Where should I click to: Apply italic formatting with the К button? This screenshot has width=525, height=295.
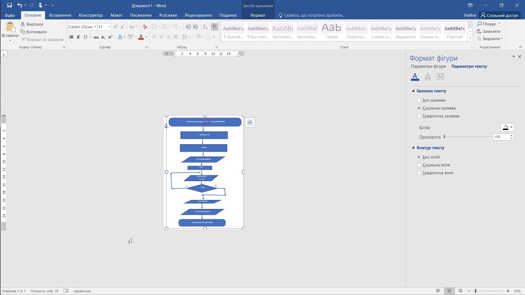coord(78,37)
